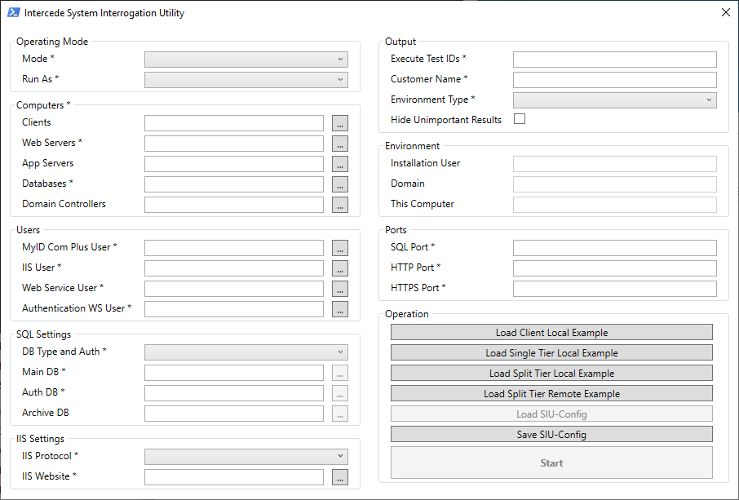Open the Domain Controllers browse button
739x500 pixels.
click(340, 205)
